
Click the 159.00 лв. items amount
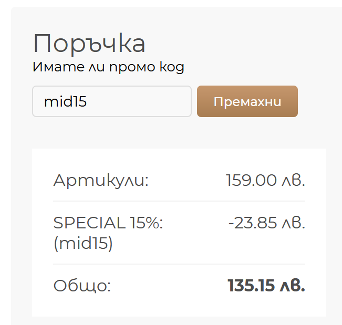(x=265, y=180)
